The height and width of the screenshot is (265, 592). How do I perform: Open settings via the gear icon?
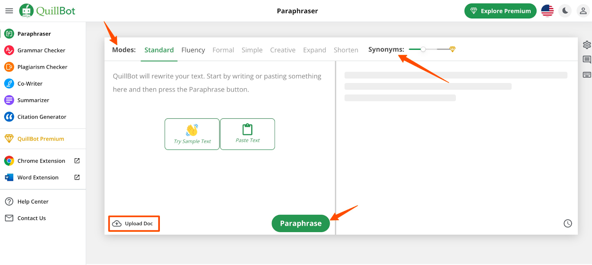[587, 45]
